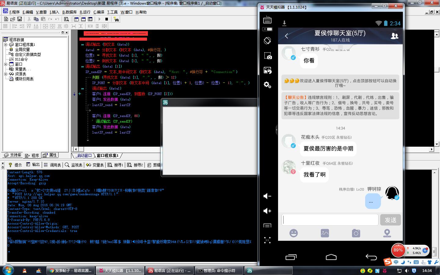Expand the 窗口 tree node
Screen dimensions: 440x275
point(5,64)
